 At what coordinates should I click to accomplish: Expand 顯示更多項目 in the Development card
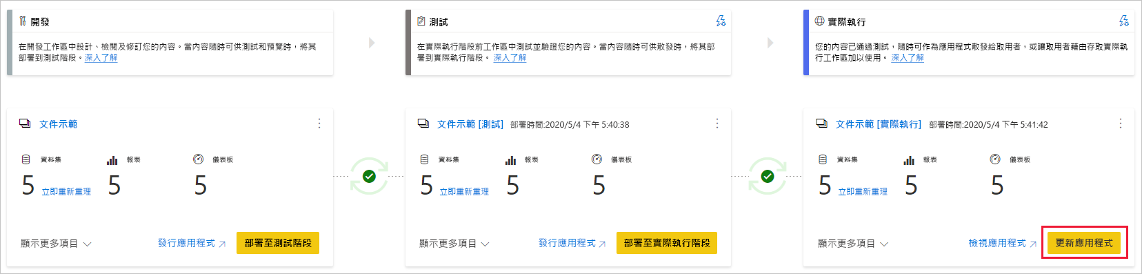pyautogui.click(x=56, y=244)
